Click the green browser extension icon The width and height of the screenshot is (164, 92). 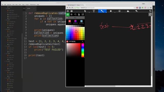click(x=142, y=8)
